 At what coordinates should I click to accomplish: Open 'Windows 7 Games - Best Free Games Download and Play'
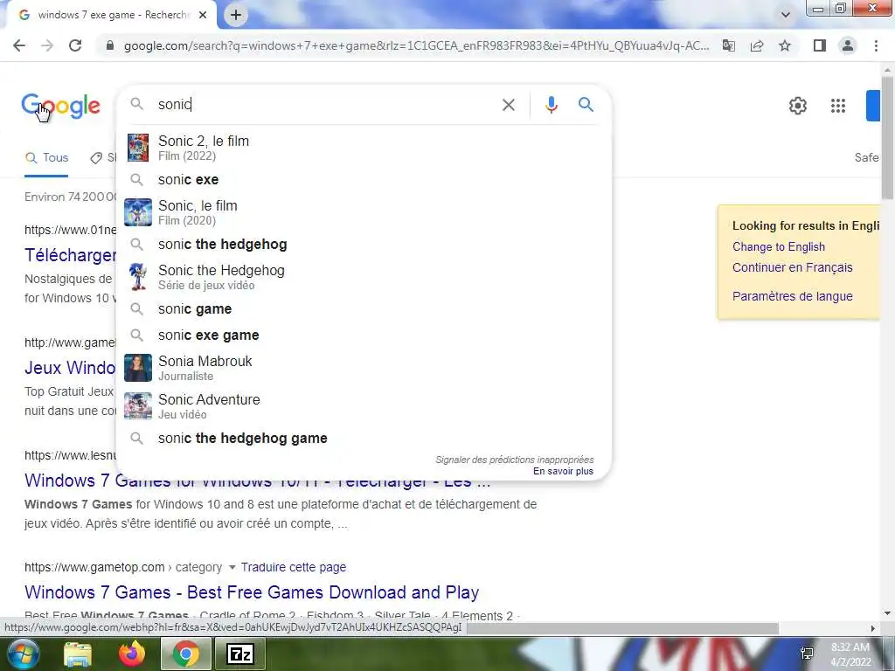click(252, 592)
